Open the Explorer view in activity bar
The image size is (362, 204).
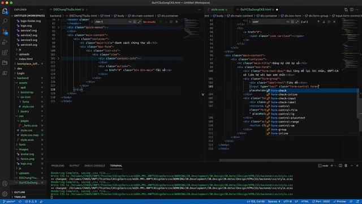point(5,11)
